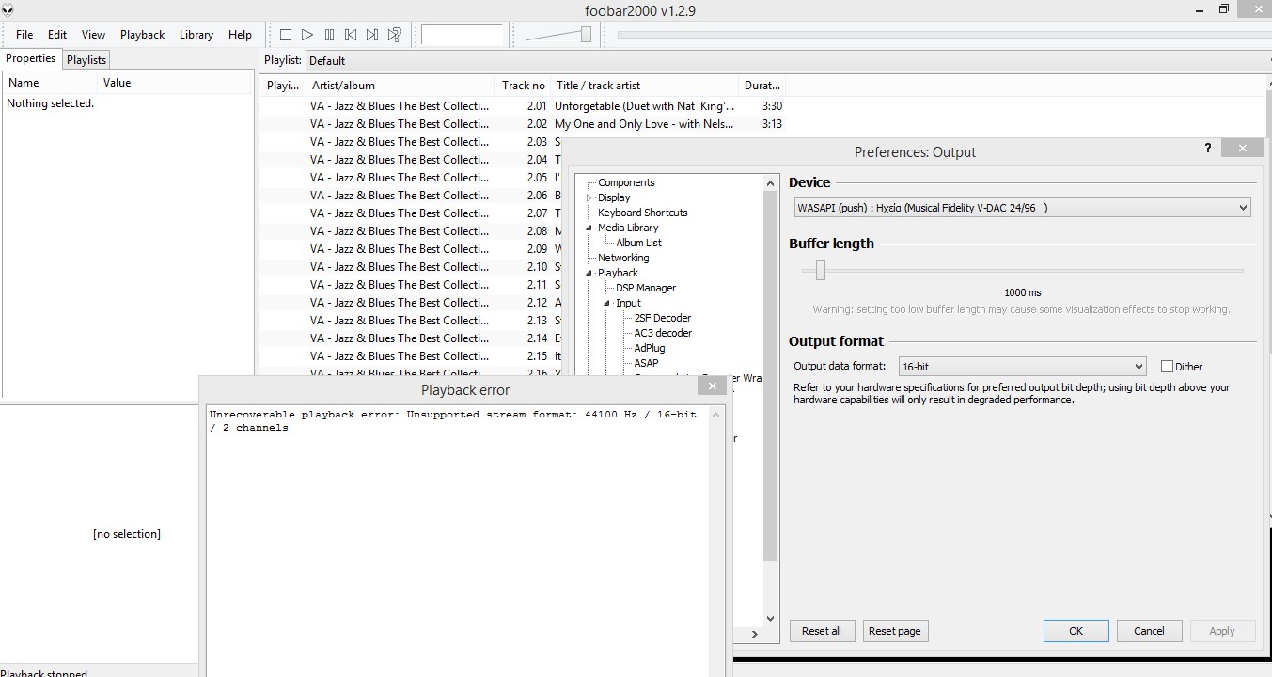Select AC3 decoder in preferences tree
The height and width of the screenshot is (677, 1272).
663,334
